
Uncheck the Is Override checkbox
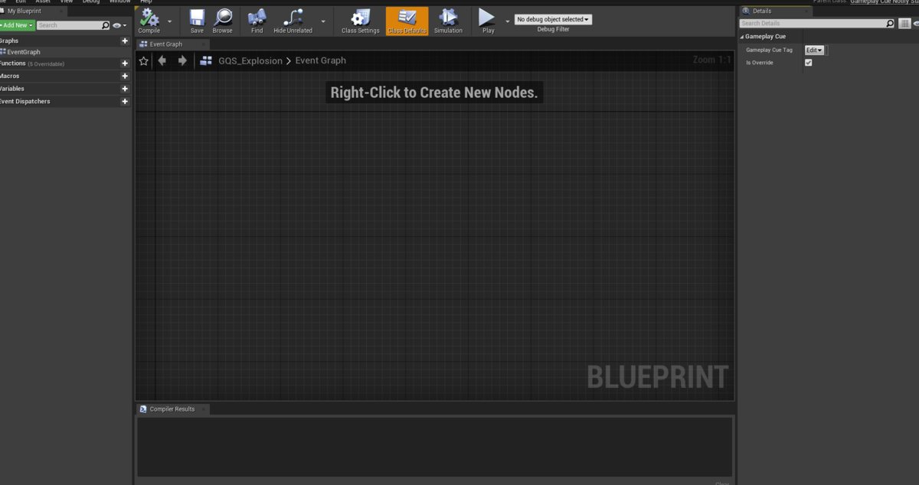pos(808,63)
